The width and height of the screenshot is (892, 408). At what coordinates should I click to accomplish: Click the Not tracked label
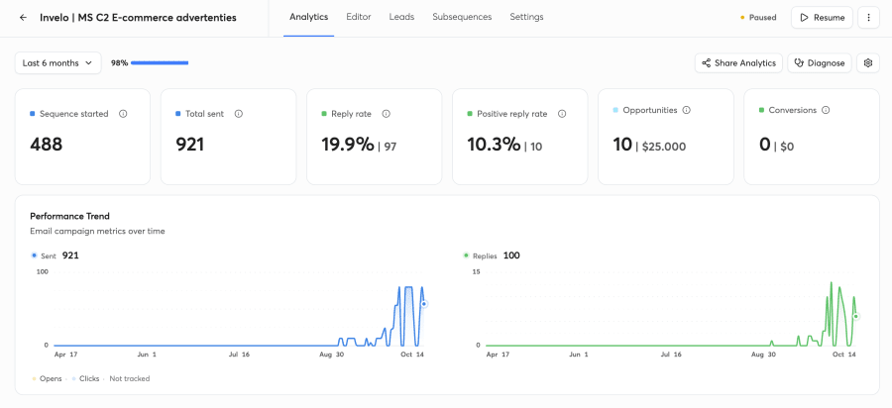130,378
